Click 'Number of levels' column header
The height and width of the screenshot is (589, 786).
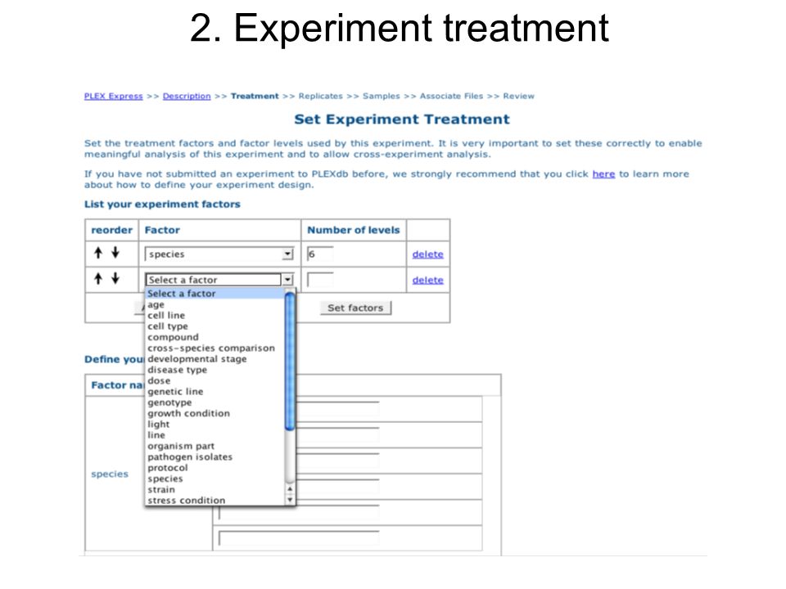click(354, 231)
